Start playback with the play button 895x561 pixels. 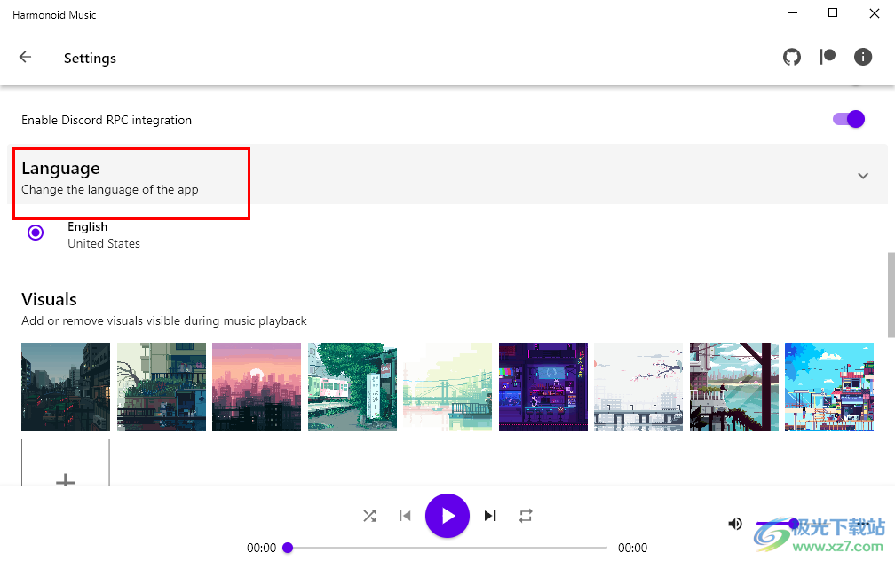pos(447,516)
